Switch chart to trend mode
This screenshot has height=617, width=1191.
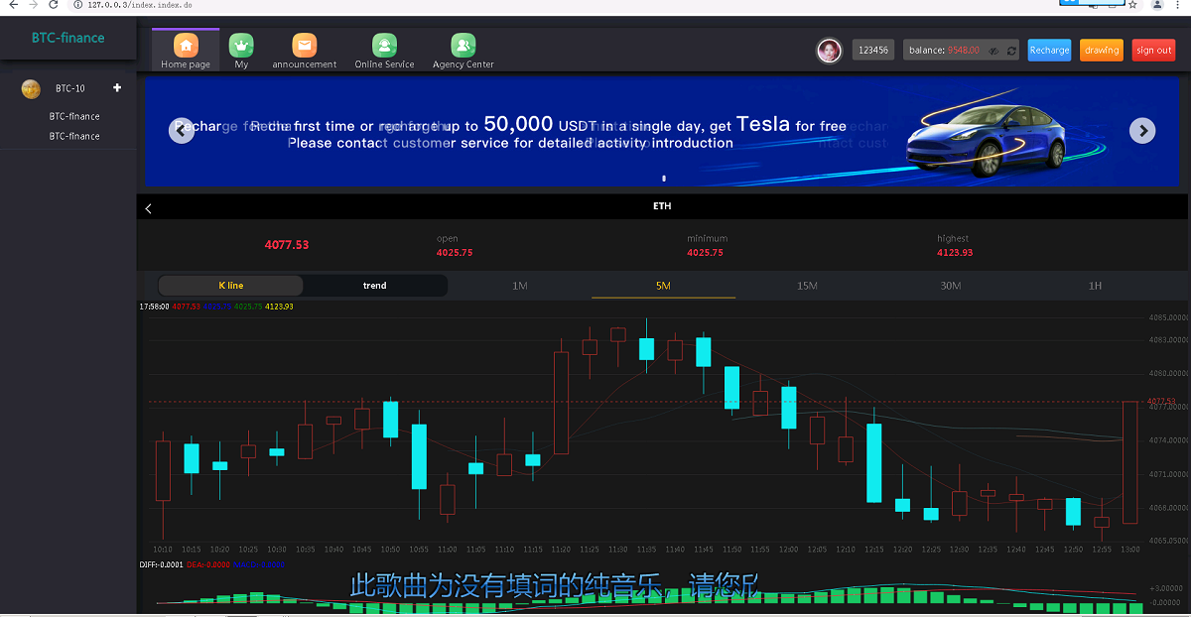374,286
